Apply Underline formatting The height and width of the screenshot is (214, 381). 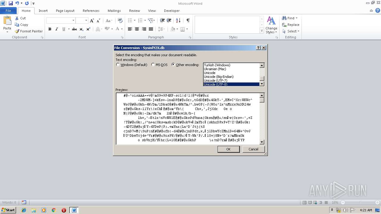pos(64,29)
